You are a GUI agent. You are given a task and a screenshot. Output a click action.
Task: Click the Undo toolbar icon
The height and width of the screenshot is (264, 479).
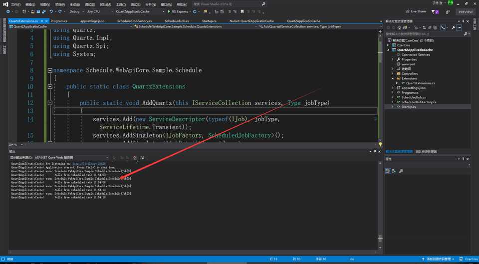click(x=51, y=11)
